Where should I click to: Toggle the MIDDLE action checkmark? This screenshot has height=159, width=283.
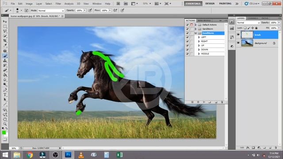[187, 54]
